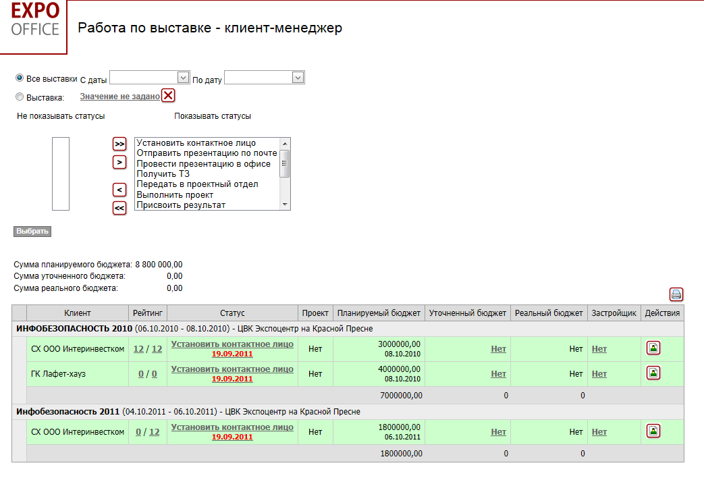
Task: Click the EXPO OFFICE logo
Action: click(x=34, y=22)
